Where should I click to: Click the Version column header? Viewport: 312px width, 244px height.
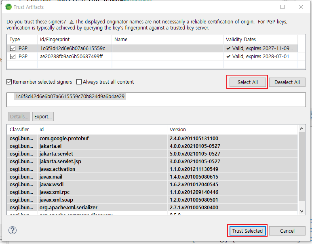[232, 129]
